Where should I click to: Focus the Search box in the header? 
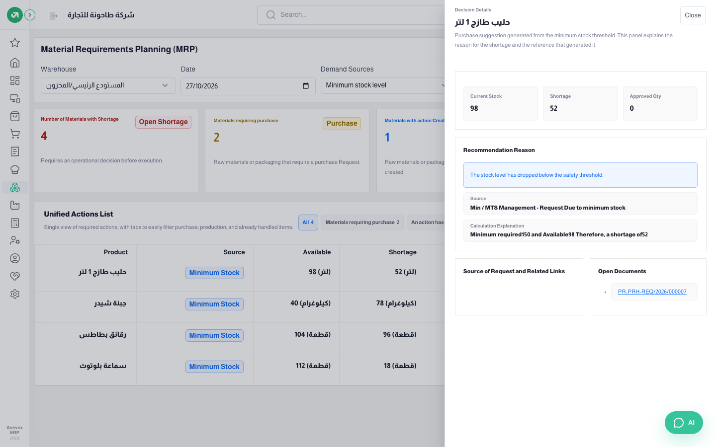click(x=351, y=15)
